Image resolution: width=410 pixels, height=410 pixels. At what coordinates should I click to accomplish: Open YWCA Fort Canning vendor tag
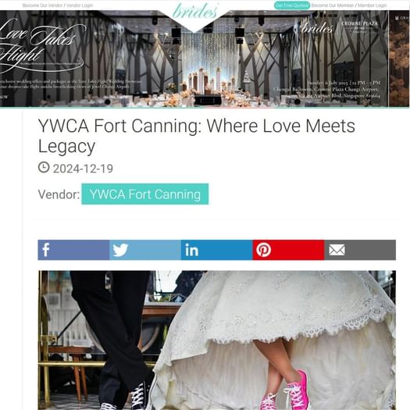[144, 194]
